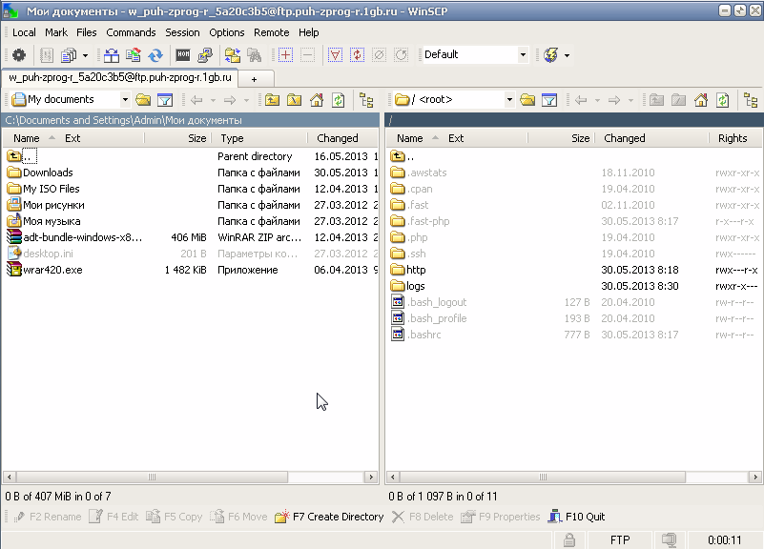Expand the remote root path dropdown
The image size is (764, 549).
point(509,100)
